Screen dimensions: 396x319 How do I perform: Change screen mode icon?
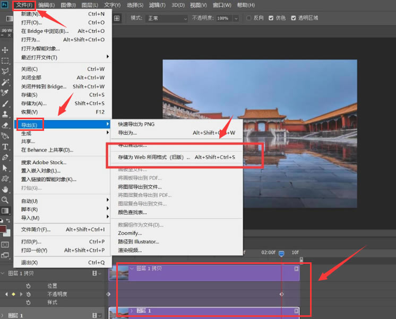(x=5, y=255)
